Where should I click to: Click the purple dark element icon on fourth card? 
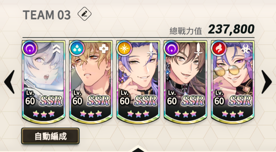(x=171, y=48)
